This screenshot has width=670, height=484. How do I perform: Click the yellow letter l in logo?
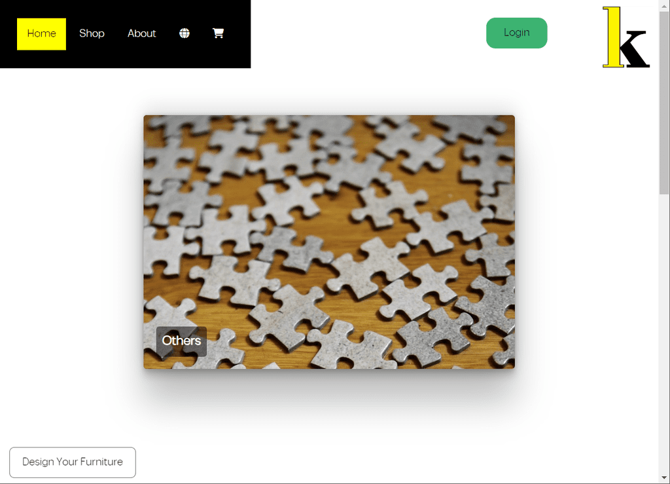[613, 37]
